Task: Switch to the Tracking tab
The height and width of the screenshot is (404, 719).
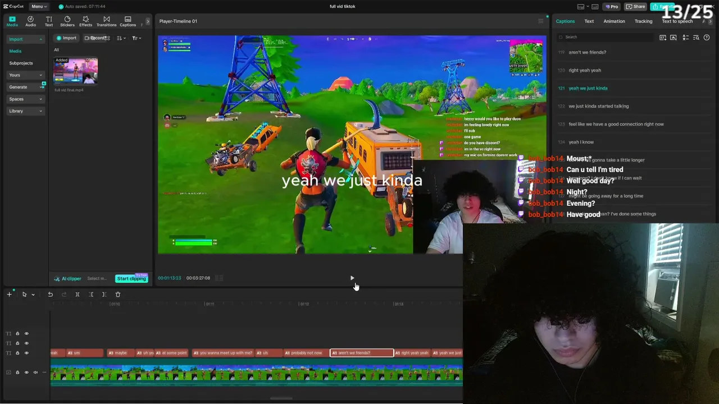Action: tap(643, 21)
